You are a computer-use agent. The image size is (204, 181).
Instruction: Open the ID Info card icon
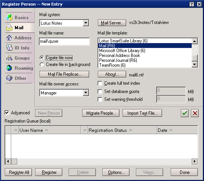click(9, 48)
